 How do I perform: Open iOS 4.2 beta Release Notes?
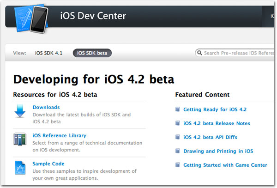[217, 123]
